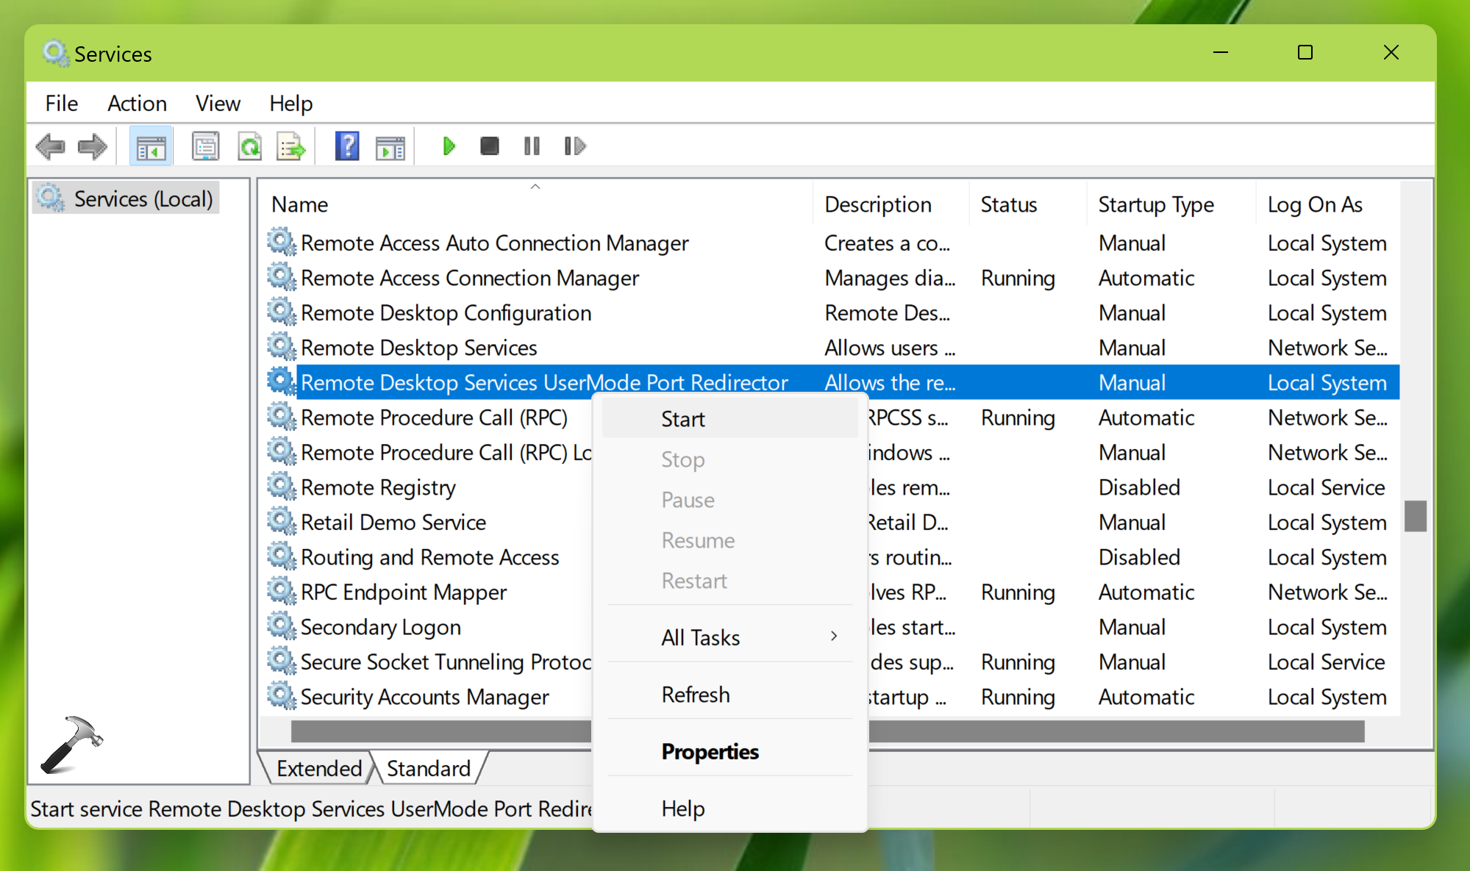Switch to the Extended tab

coord(318,768)
